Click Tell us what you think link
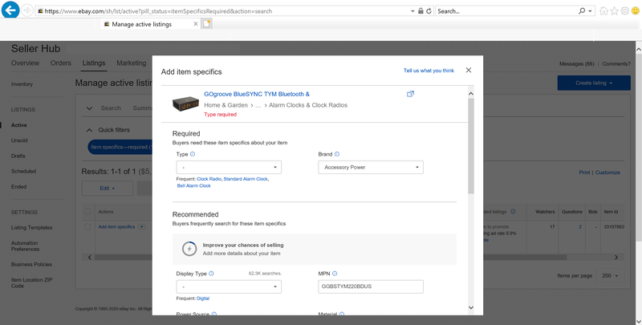This screenshot has width=642, height=325. 429,71
